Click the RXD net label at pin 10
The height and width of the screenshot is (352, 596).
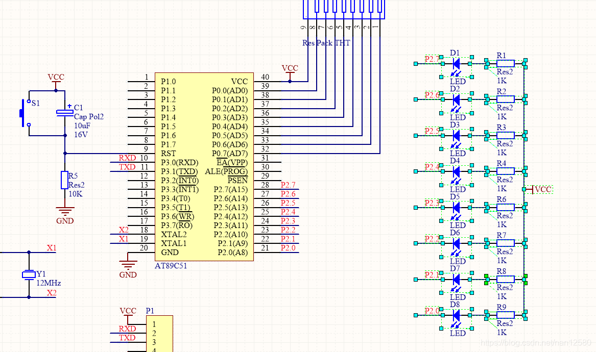[127, 158]
